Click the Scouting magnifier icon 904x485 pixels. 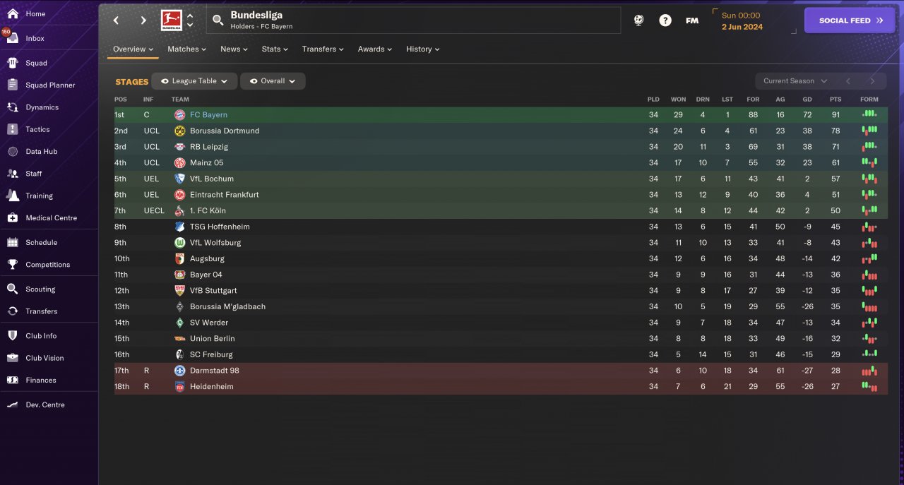click(x=12, y=289)
